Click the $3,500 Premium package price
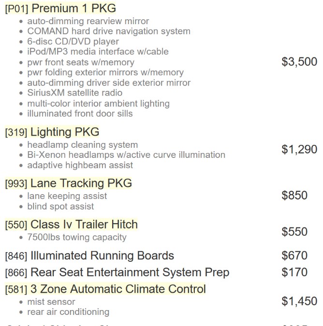This screenshot has width=323, height=326. click(299, 62)
